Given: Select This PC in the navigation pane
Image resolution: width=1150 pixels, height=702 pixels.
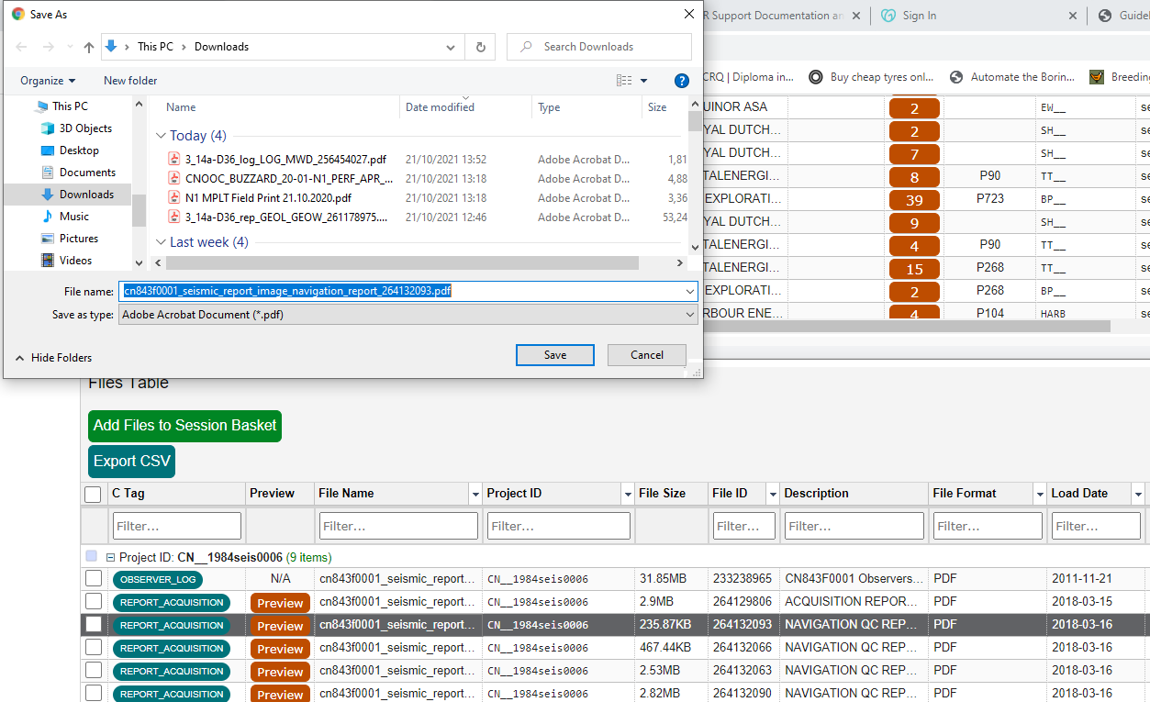Looking at the screenshot, I should point(70,106).
